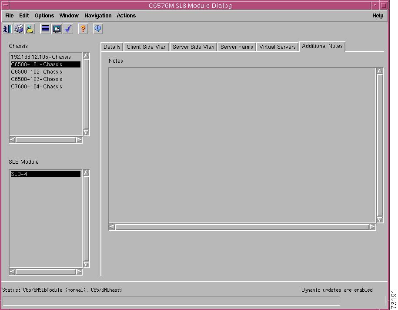Open the Options menu
Screen dimensions: 398x310
click(x=44, y=16)
